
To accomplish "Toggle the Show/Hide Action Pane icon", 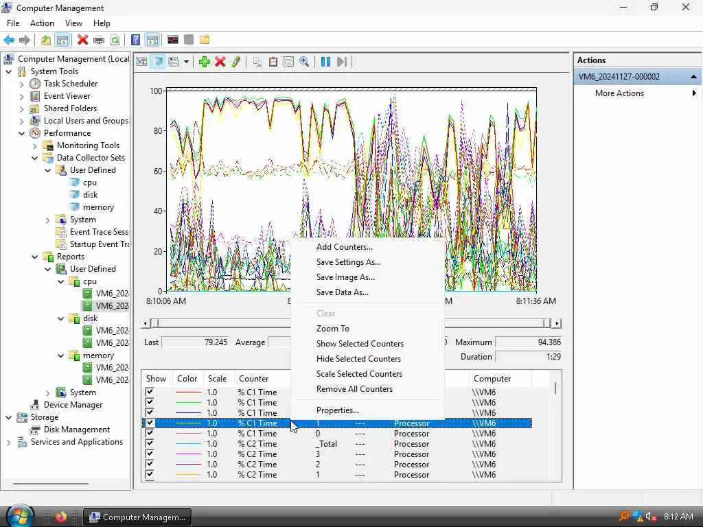I will pos(152,40).
